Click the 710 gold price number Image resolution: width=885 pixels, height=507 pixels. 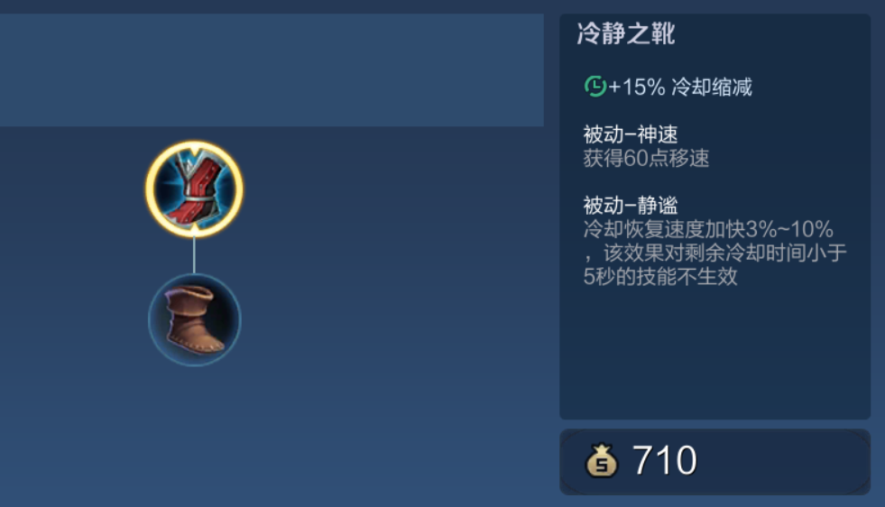pos(664,461)
